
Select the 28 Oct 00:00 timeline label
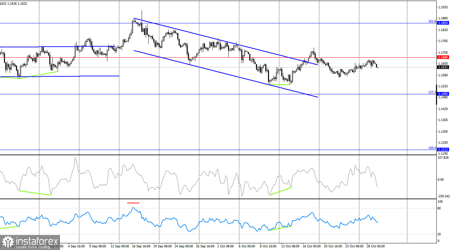click(375, 246)
